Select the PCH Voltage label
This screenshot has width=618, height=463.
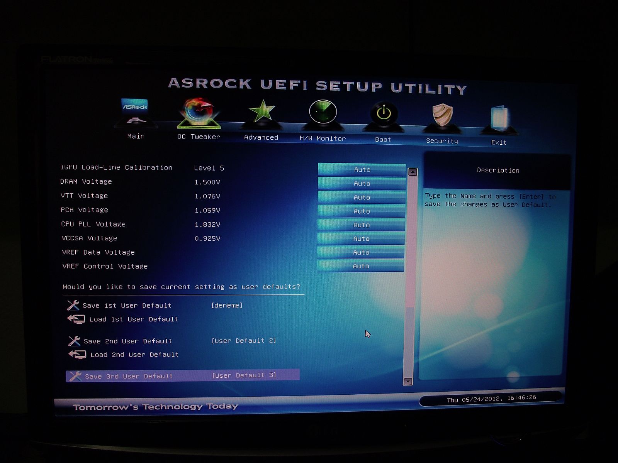click(85, 210)
